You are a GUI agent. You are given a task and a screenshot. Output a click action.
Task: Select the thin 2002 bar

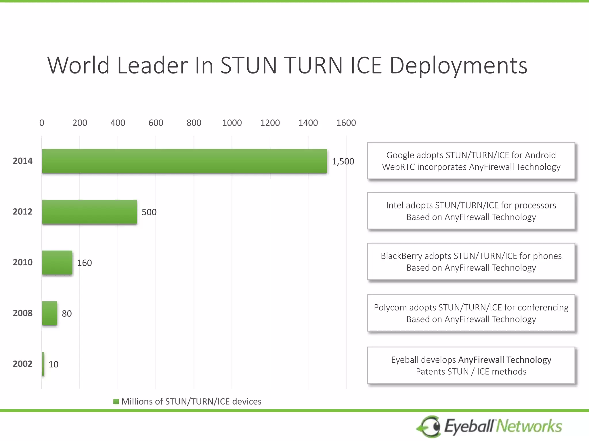click(x=43, y=364)
